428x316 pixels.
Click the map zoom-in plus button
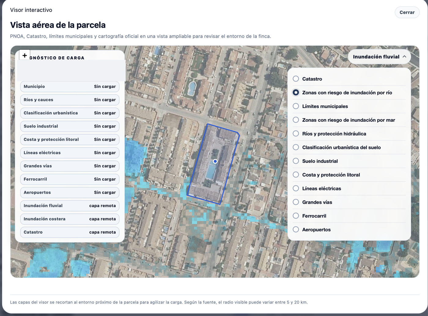coord(24,56)
